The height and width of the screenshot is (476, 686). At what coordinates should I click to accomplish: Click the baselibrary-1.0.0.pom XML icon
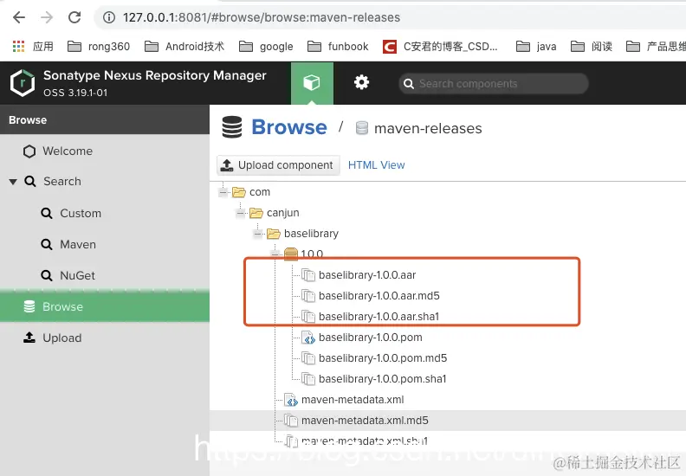[308, 338]
